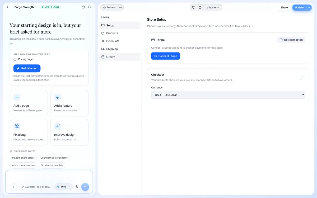Viewport: 317px width, 198px height.
Task: Select the Improve design card
Action: (x=69, y=132)
